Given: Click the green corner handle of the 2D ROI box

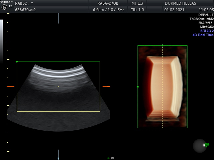Looking at the screenshot, I should click(17, 62).
